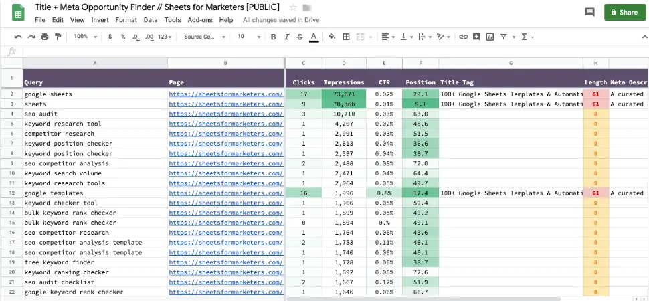Open the Tools menu
Viewport: 649px width, 301px height.
click(173, 20)
